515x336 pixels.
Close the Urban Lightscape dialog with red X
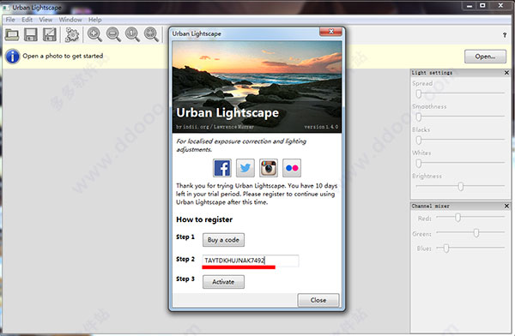331,32
